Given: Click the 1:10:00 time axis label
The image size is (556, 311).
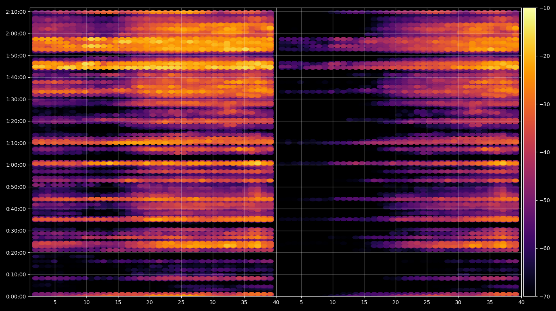Looking at the screenshot, I should pyautogui.click(x=16, y=143).
